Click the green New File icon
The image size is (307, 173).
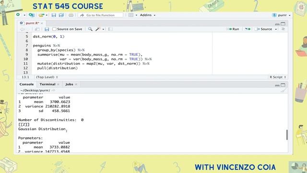[18, 15]
